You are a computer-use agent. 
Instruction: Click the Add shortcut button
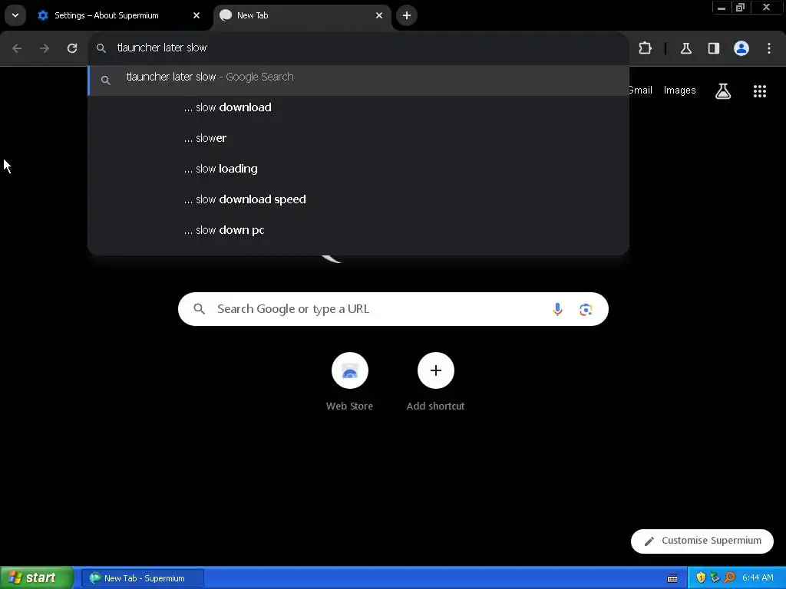click(x=436, y=382)
